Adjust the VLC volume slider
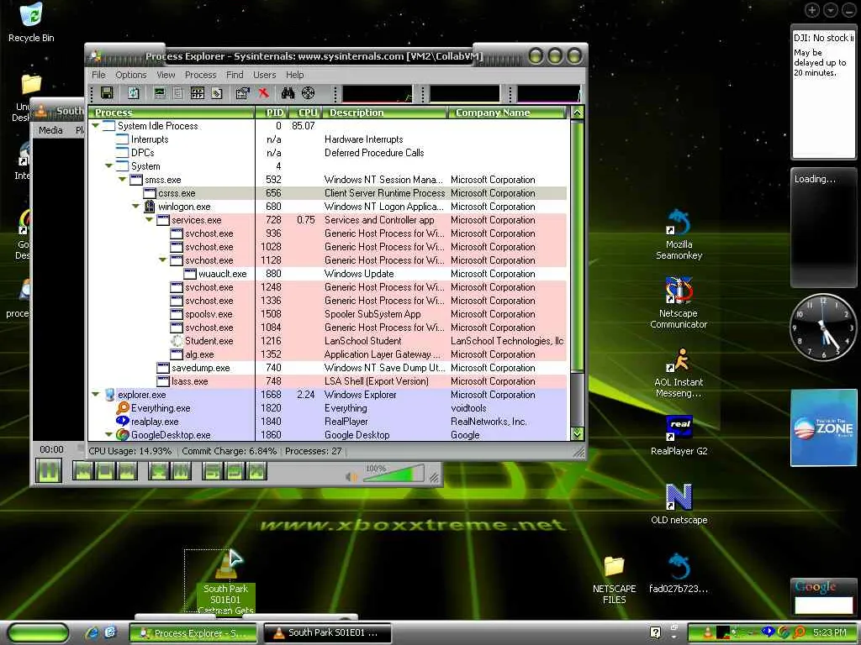Viewport: 861px width, 645px height. pos(394,474)
